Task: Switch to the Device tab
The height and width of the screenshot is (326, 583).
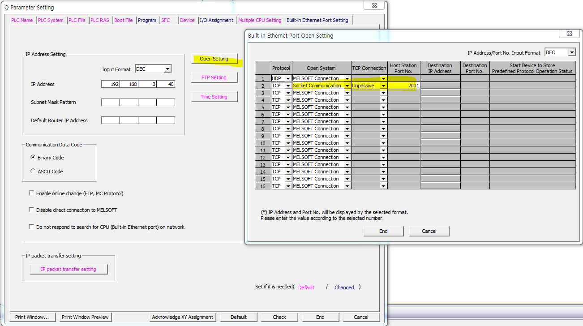Action: pos(187,20)
